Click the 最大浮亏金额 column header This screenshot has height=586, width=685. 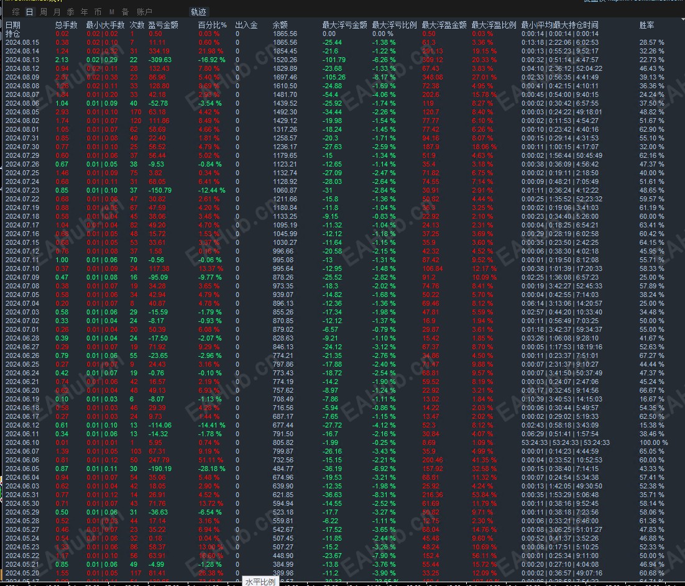click(x=345, y=25)
